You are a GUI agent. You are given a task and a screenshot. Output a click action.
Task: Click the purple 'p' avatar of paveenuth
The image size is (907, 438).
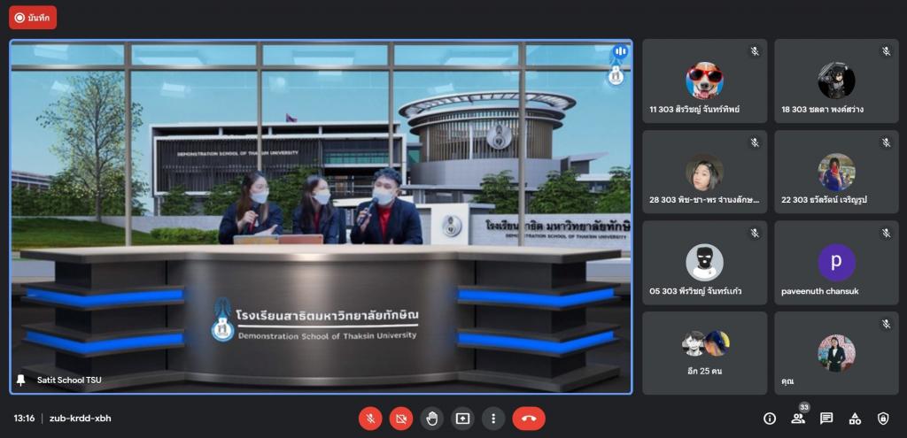836,262
